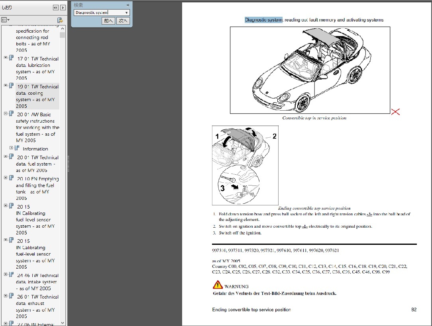The width and height of the screenshot is (432, 326).
Task: Open bookmark '20 01 TW Technical data, fuel system'
Action: point(37,164)
